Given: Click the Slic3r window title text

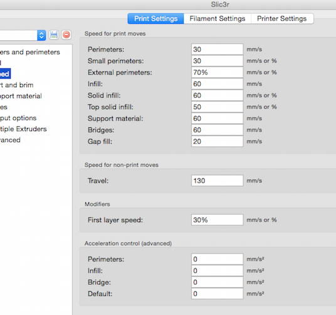Looking at the screenshot, I should point(220,4).
